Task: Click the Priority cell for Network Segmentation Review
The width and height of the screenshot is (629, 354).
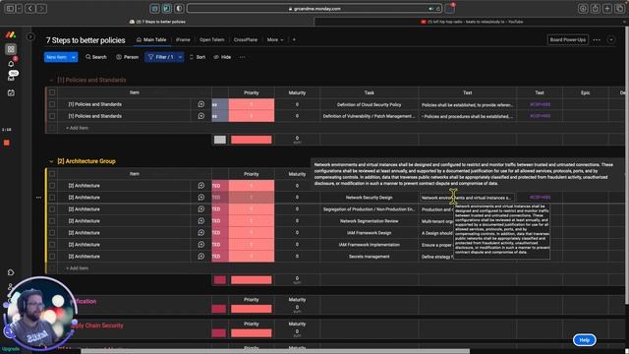Action: pyautogui.click(x=252, y=220)
